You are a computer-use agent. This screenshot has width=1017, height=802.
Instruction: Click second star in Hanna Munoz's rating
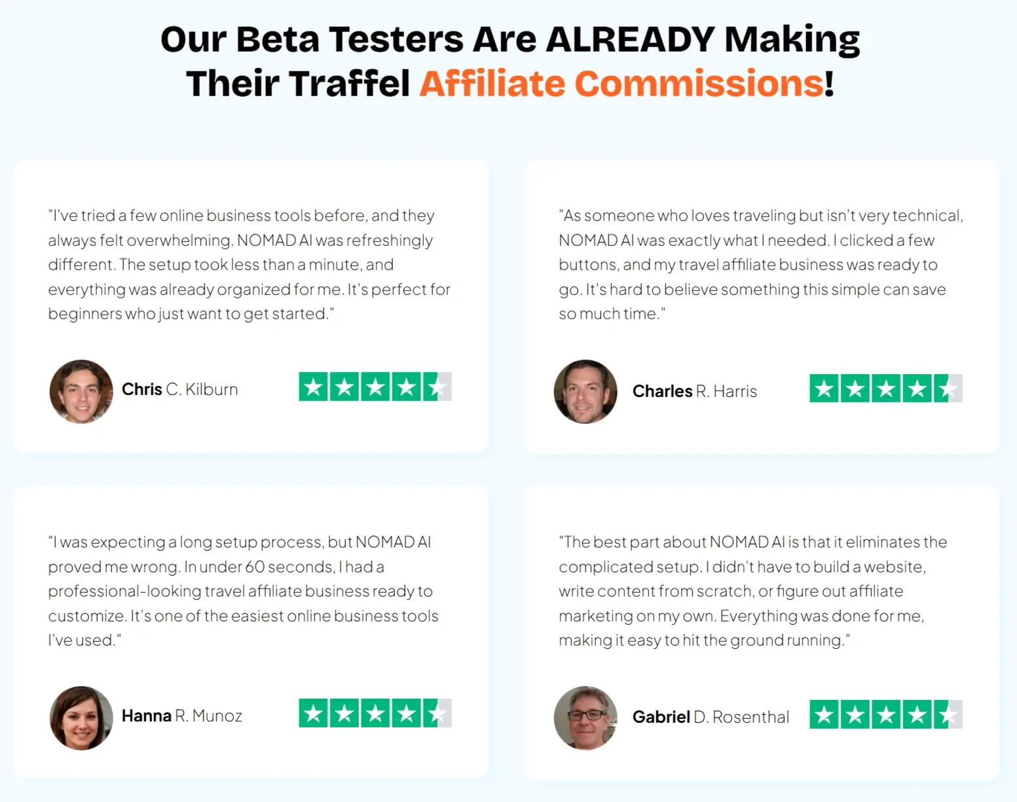click(344, 713)
